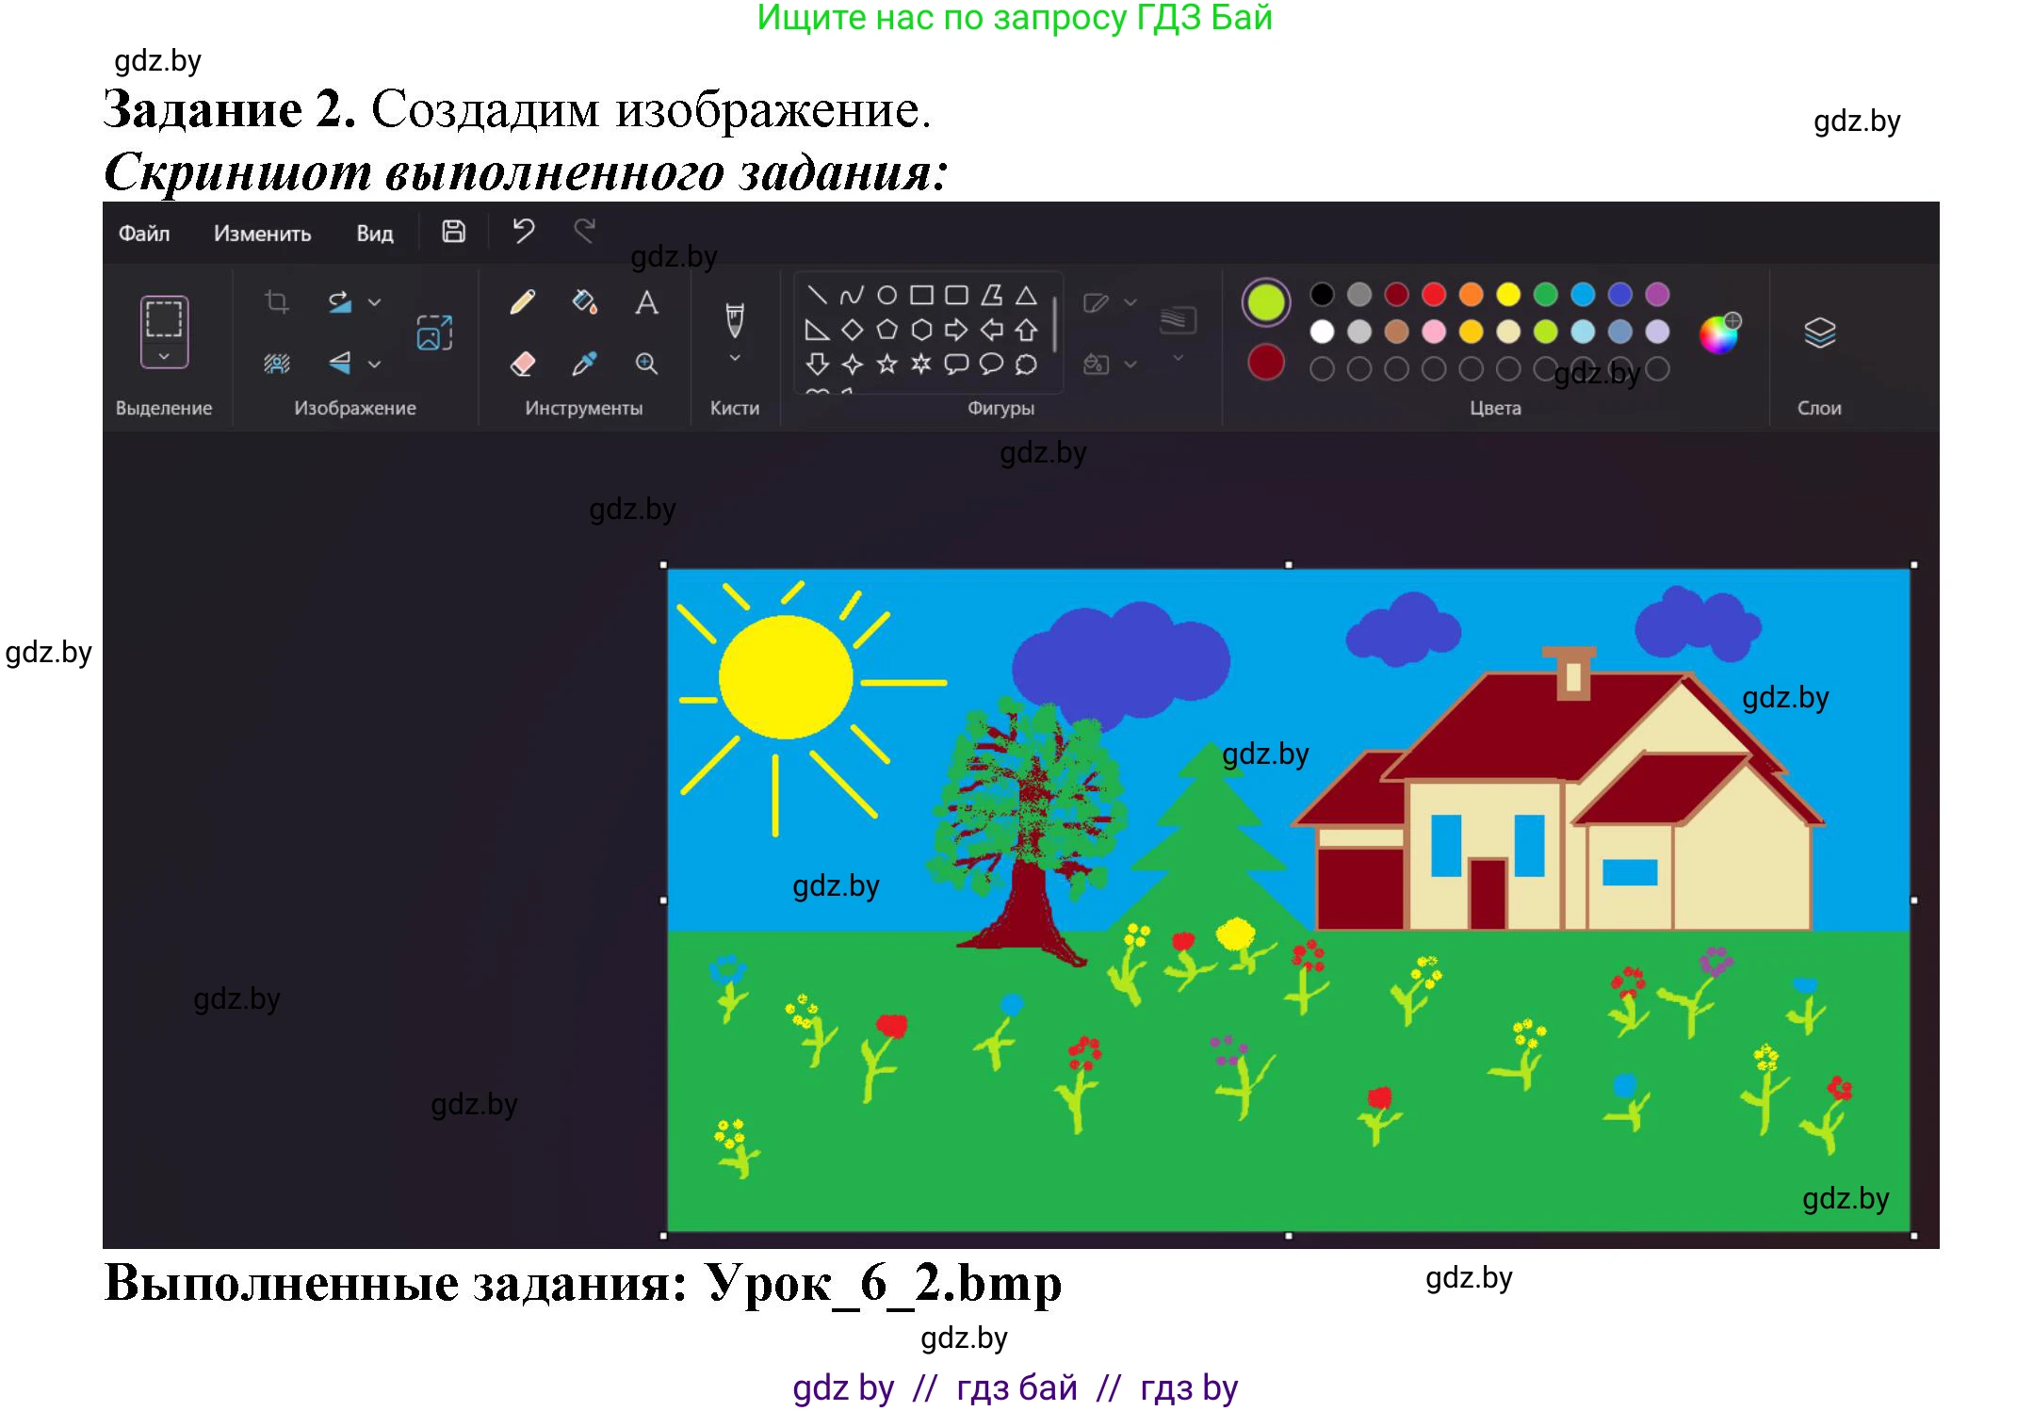Expand the Selection tool dropdown
Image resolution: width=2033 pixels, height=1411 pixels.
[164, 356]
